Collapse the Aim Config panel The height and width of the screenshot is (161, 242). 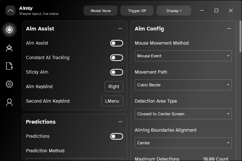click(229, 29)
